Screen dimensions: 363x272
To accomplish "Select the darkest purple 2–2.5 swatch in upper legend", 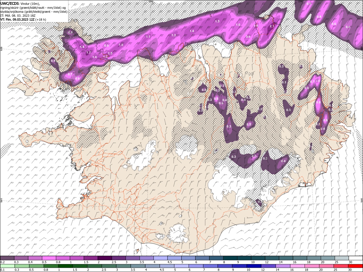I will [x=104, y=258].
